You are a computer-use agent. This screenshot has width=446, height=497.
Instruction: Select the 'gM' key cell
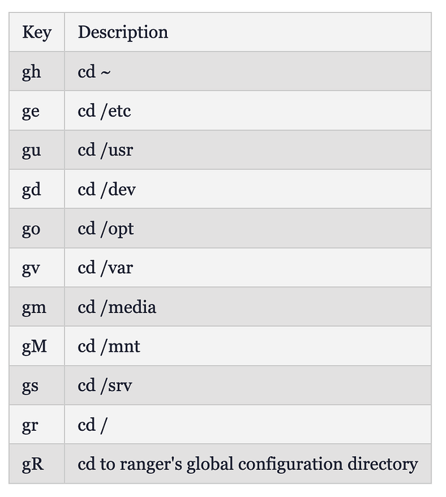(34, 347)
